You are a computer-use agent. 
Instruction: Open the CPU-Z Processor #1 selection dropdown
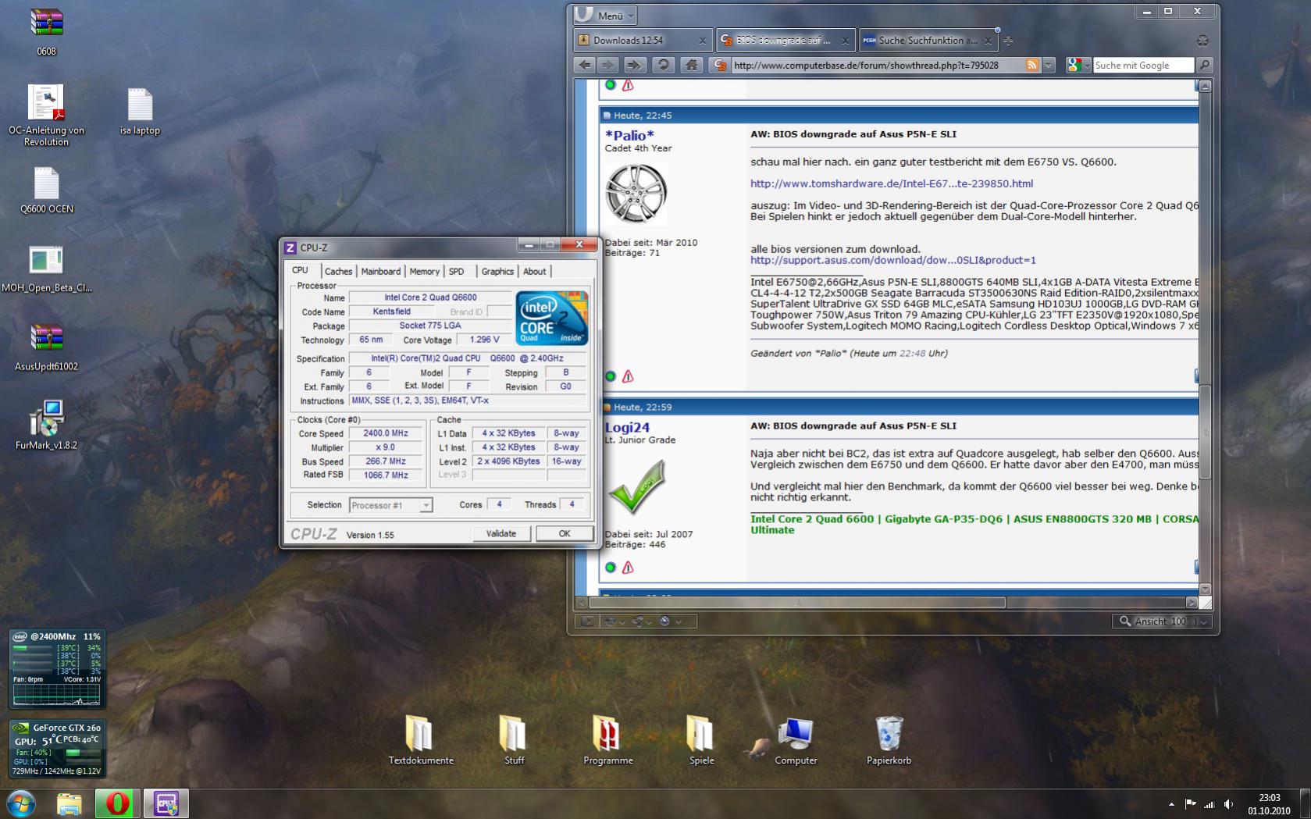pos(390,505)
